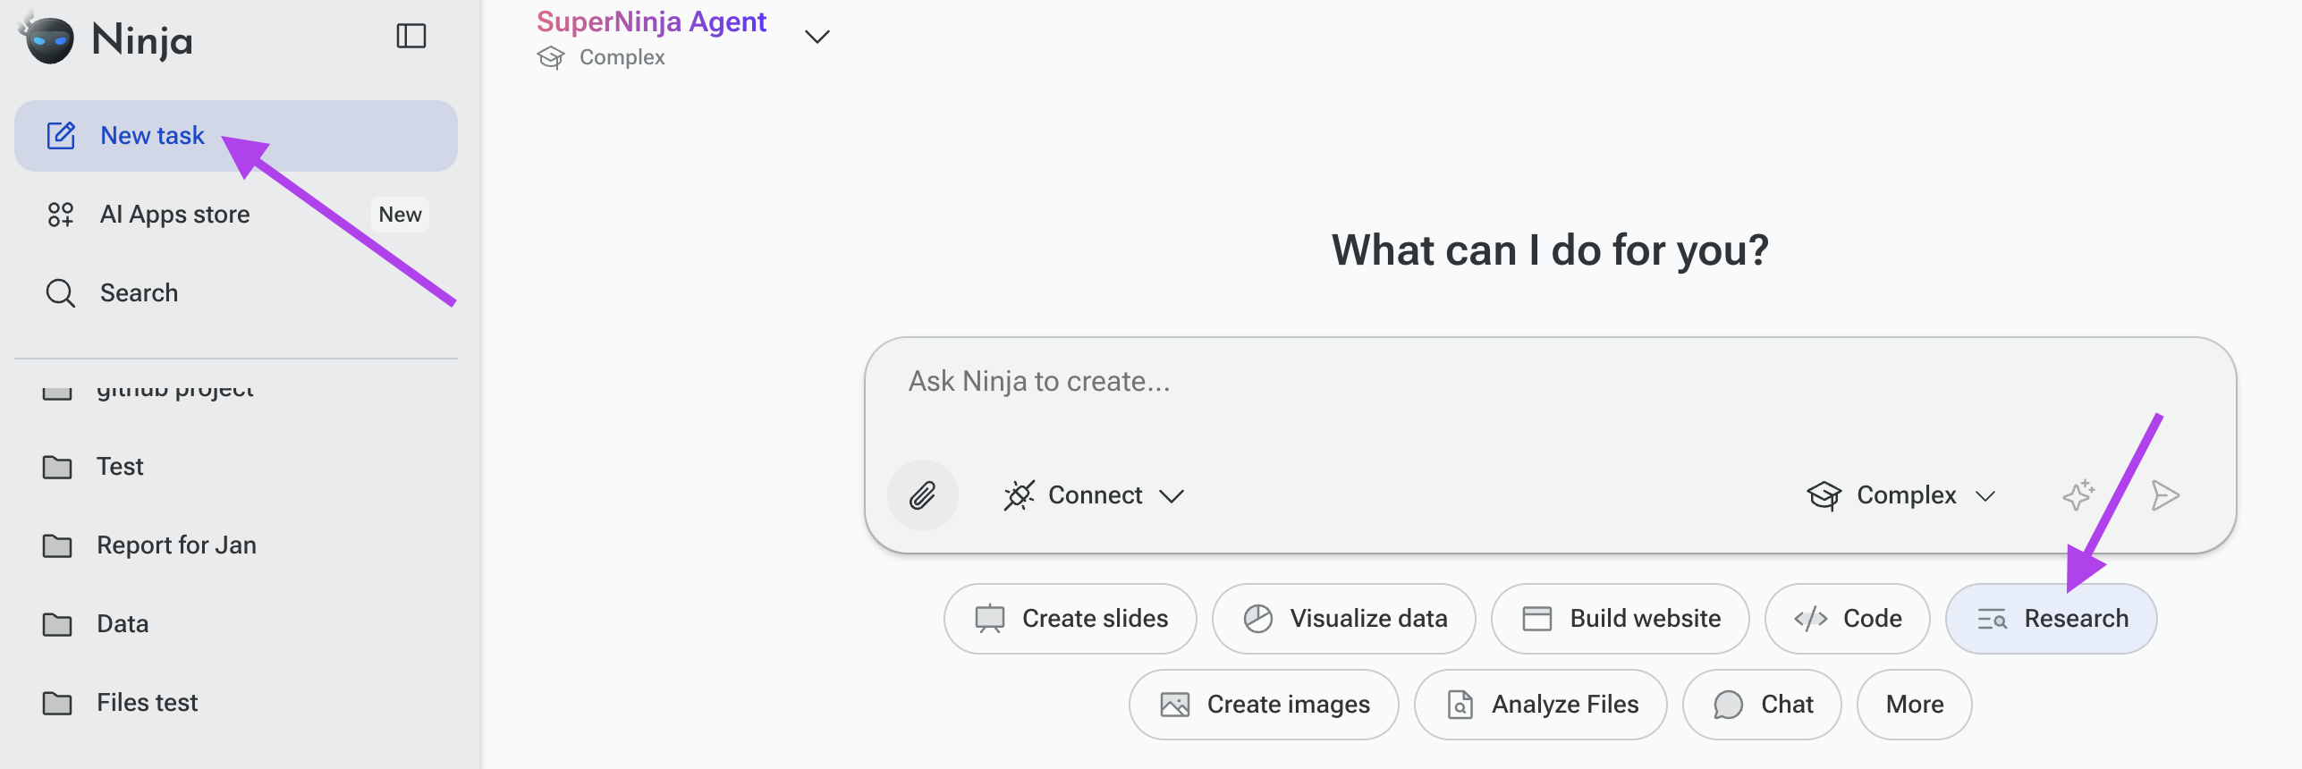Screen dimensions: 2302x769
Task: Click the folder icon next to Report for Jan
Action: click(x=57, y=545)
